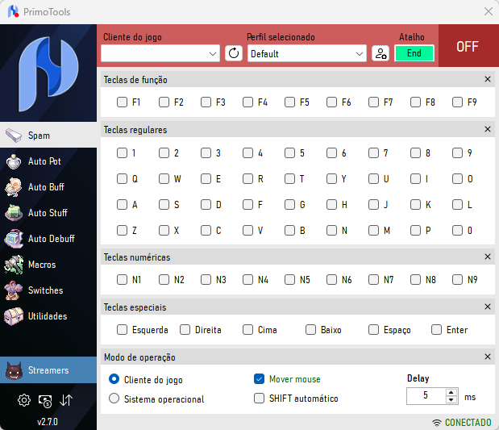Tick the F5 key checkbox
Image resolution: width=499 pixels, height=430 pixels.
click(x=289, y=102)
